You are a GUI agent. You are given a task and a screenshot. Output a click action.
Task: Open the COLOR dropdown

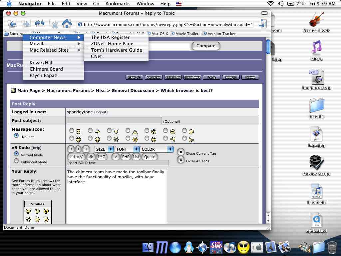click(157, 149)
